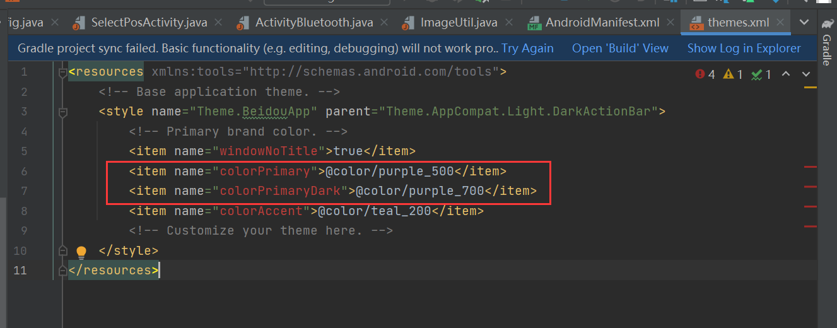Close the ActivityBluetooth.java tab

pos(384,23)
